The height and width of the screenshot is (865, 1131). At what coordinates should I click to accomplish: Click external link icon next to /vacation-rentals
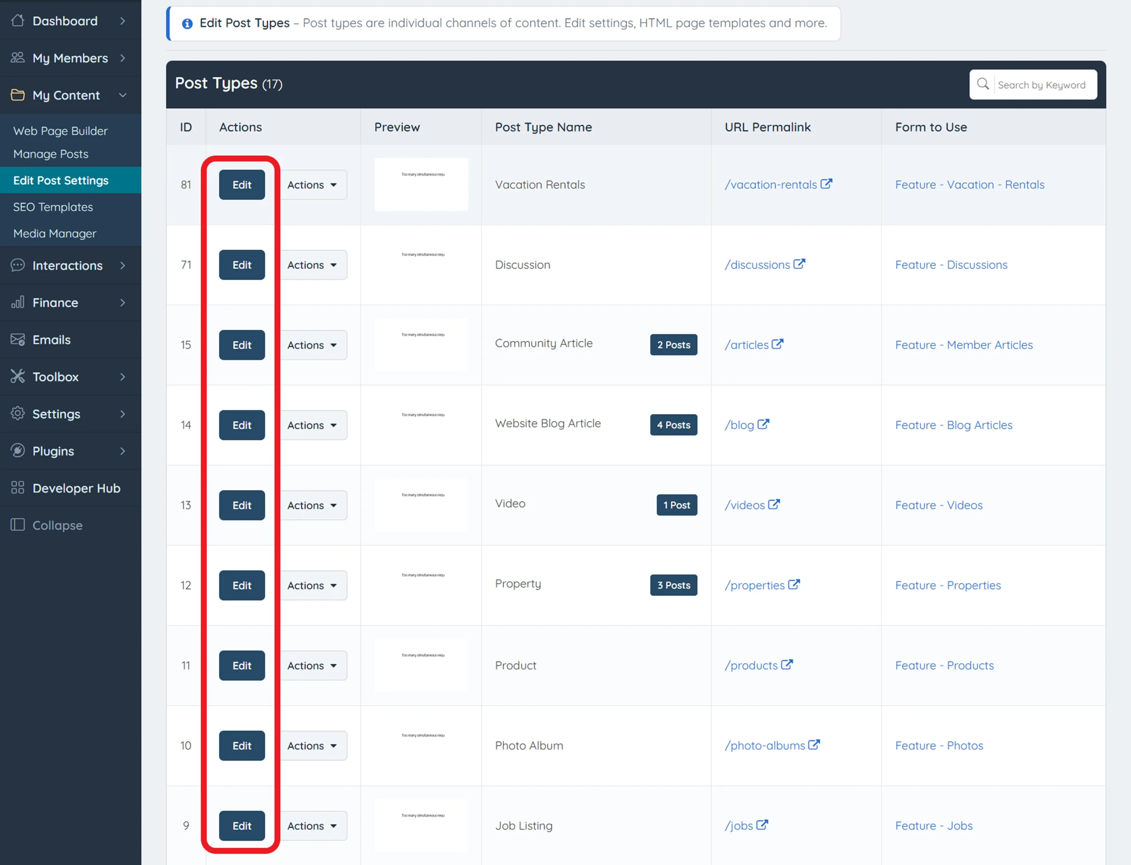click(826, 184)
